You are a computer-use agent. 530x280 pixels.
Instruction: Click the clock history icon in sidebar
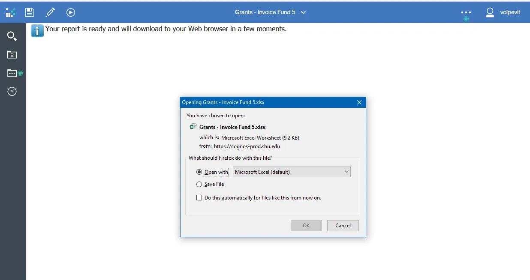(12, 91)
